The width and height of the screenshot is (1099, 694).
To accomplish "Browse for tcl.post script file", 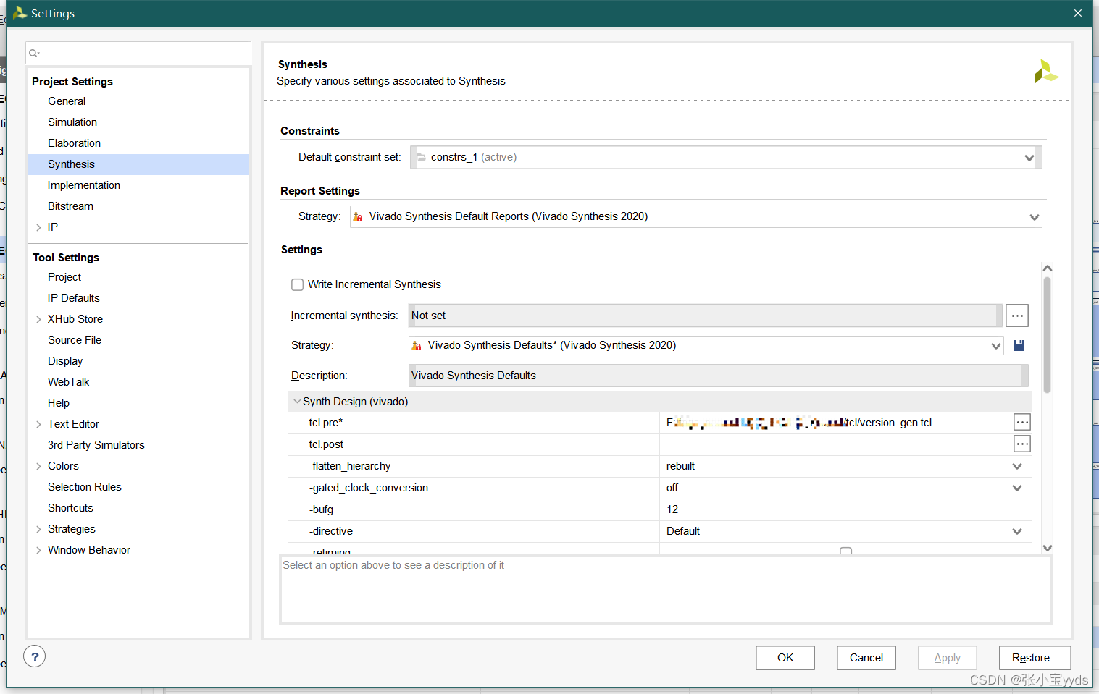I will pos(1022,444).
